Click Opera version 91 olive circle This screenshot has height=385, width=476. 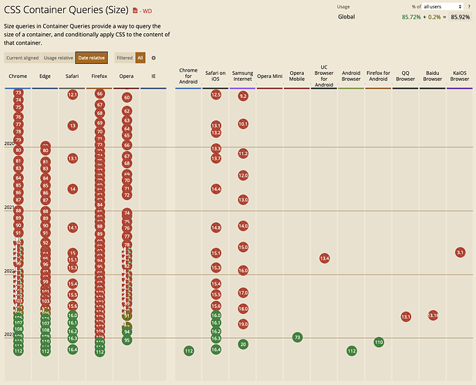[x=127, y=316]
